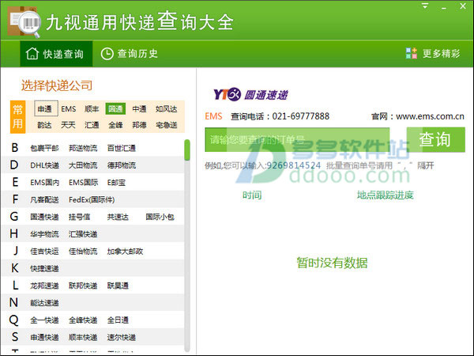Screen dimensions: 474x356
Task: Click the 常用 category label
Action: pos(18,117)
